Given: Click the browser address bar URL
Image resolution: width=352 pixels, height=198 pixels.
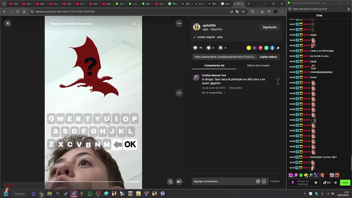Looking at the screenshot, I should tap(65, 12).
